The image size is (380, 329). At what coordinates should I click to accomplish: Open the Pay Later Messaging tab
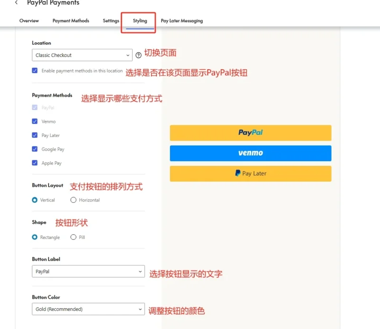(x=181, y=21)
